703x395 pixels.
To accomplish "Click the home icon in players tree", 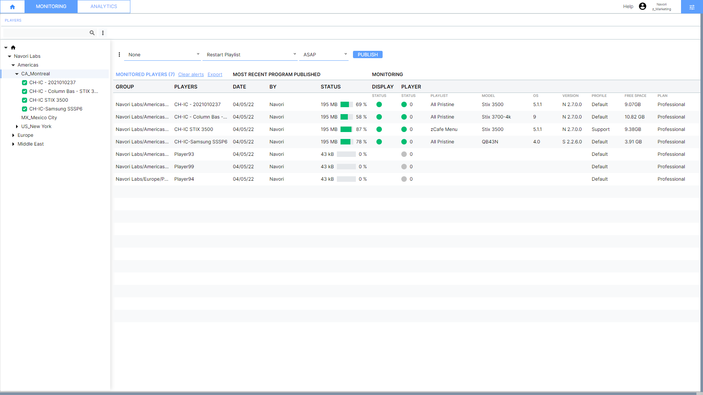I will pos(13,48).
